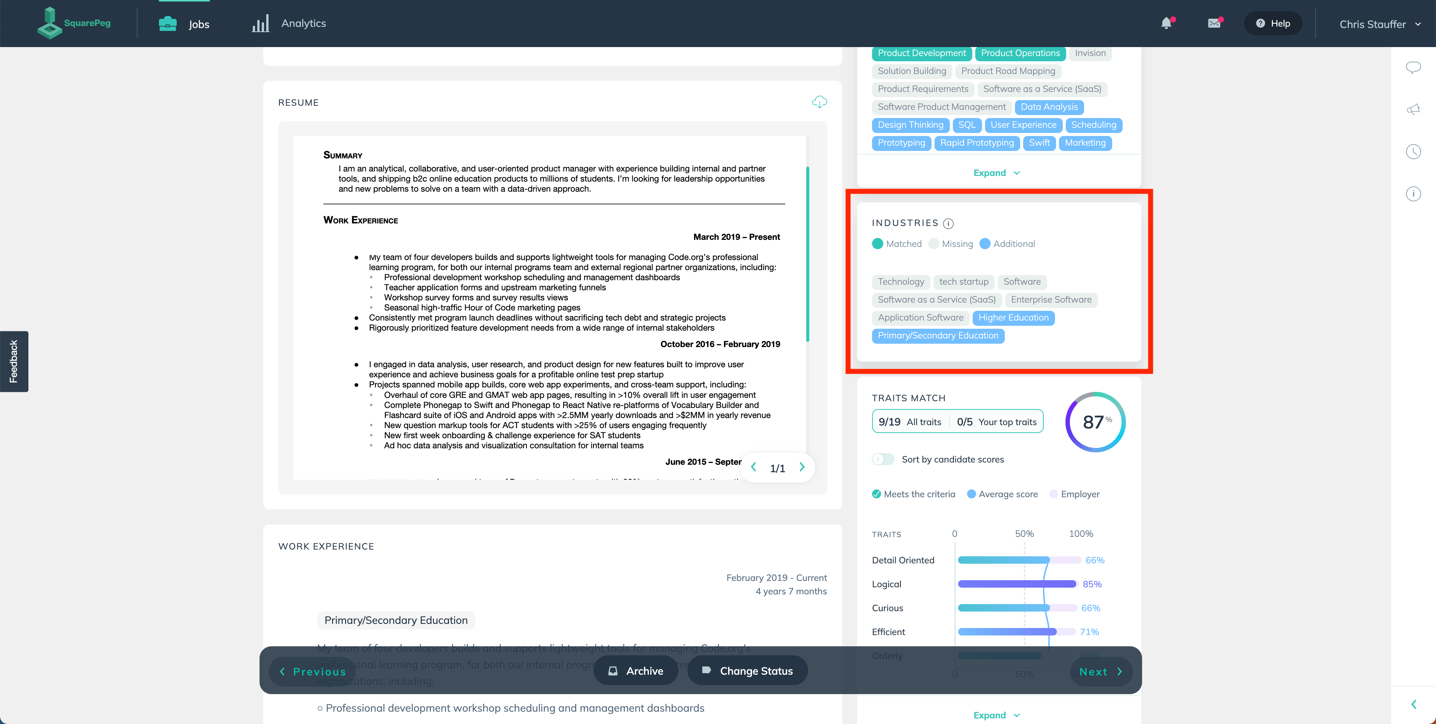Go to the Next candidate
Screen dimensions: 1436x724
(1101, 672)
